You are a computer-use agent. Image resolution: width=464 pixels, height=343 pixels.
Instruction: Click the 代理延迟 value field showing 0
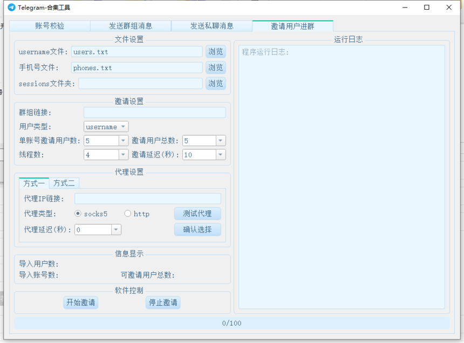coord(93,229)
